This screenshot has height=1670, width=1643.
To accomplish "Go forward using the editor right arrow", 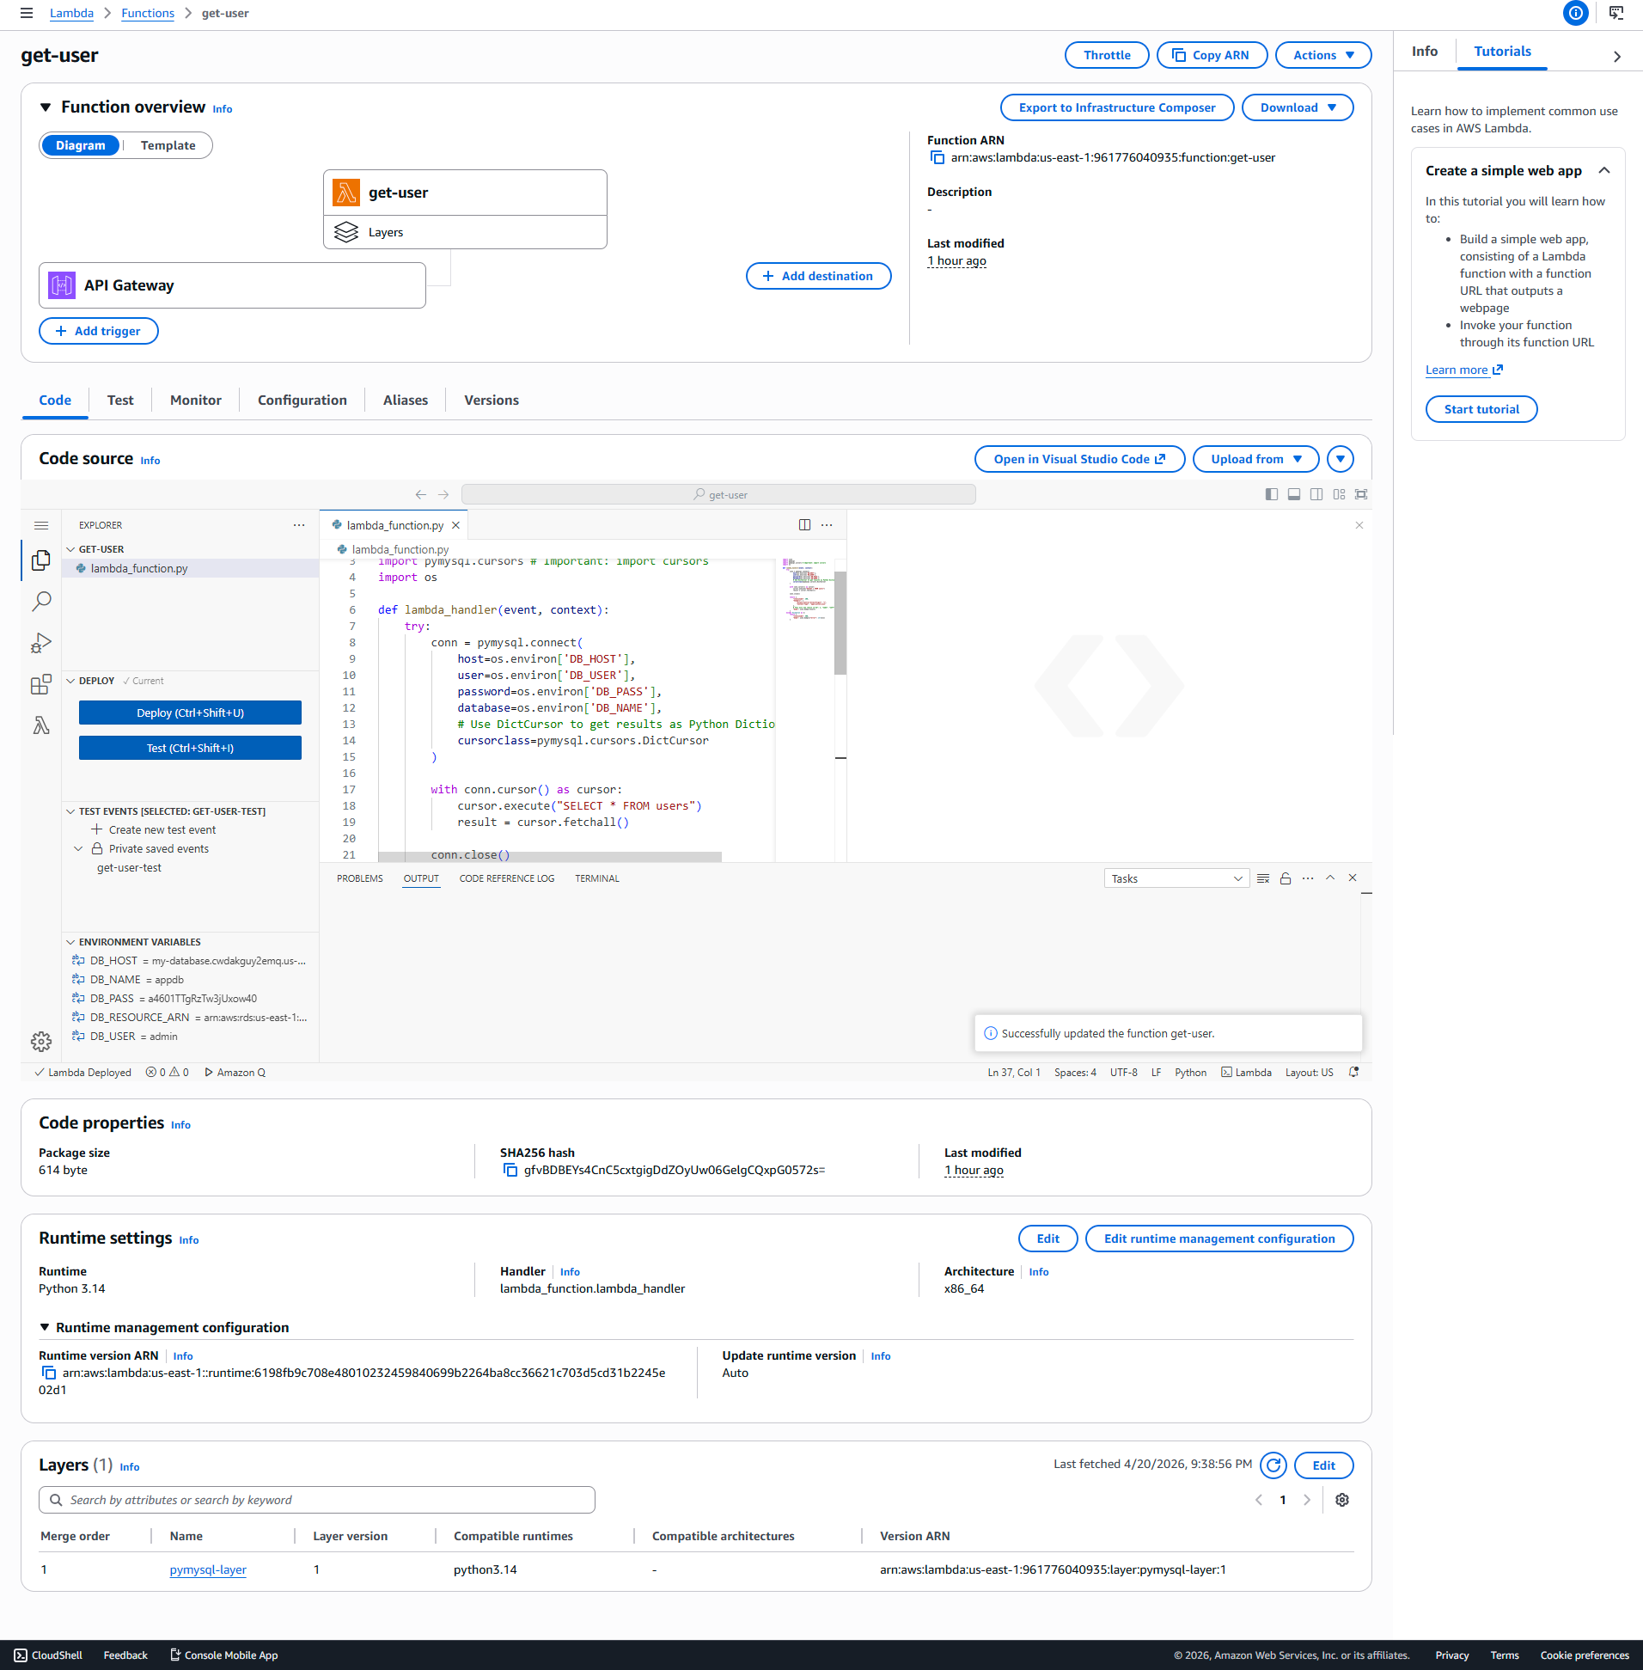I will (443, 494).
